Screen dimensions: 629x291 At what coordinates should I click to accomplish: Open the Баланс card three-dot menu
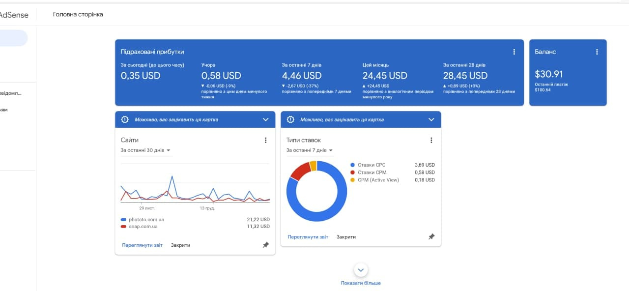click(597, 52)
